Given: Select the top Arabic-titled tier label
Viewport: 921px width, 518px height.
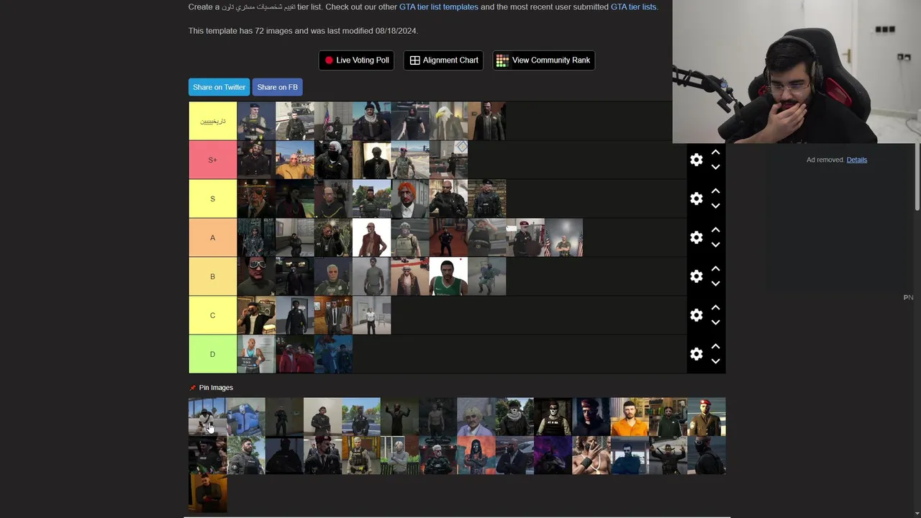Looking at the screenshot, I should point(212,121).
